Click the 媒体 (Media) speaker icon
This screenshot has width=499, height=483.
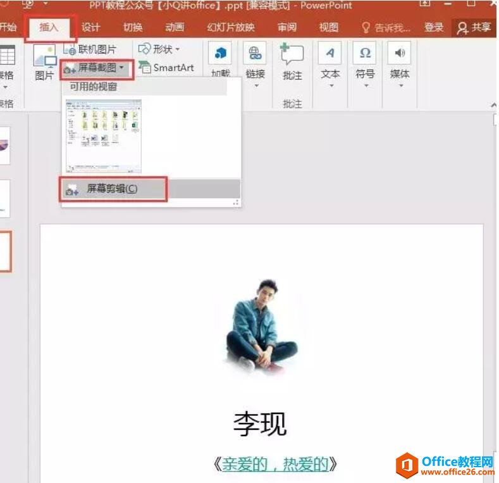pos(399,53)
